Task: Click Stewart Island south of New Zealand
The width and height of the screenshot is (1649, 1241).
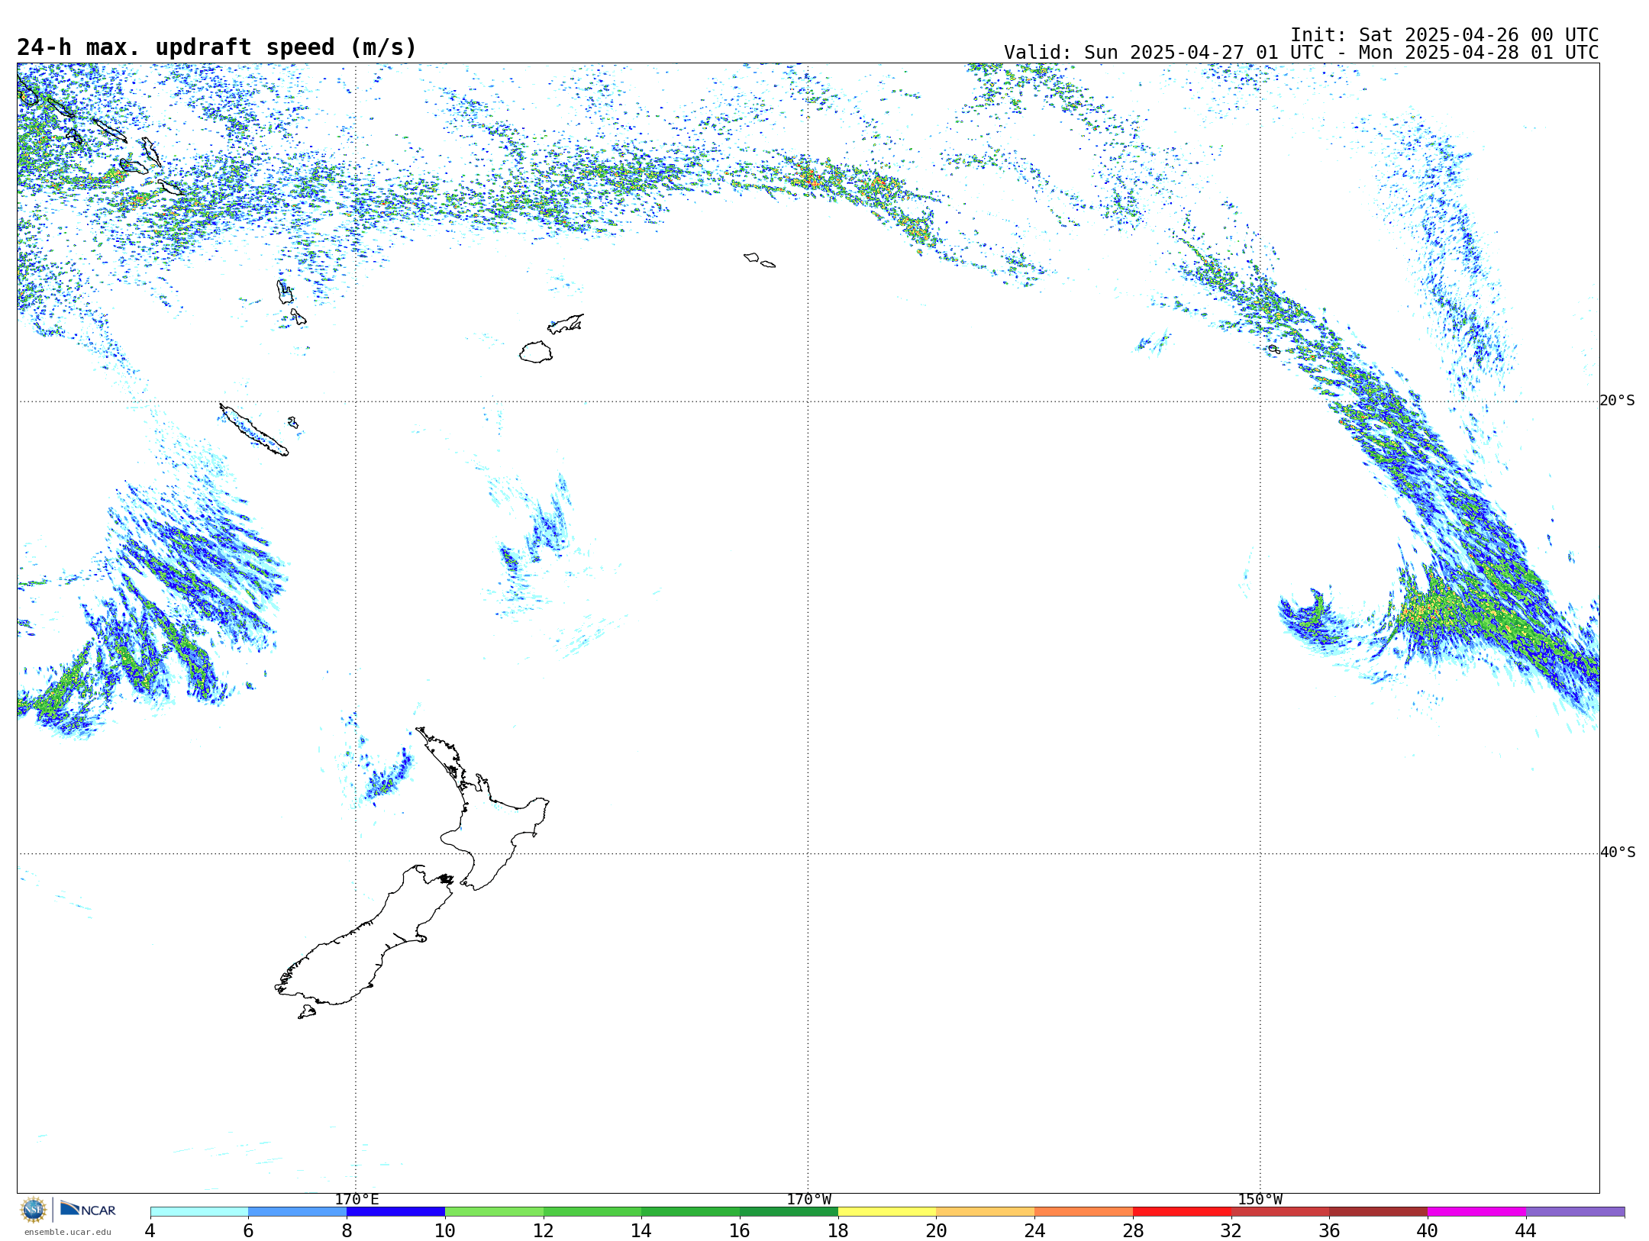Action: 307,1011
